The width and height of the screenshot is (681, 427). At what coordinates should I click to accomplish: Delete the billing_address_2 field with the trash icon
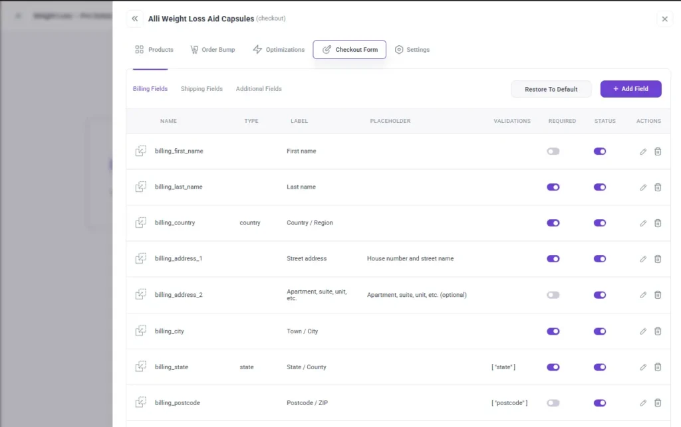coord(658,295)
